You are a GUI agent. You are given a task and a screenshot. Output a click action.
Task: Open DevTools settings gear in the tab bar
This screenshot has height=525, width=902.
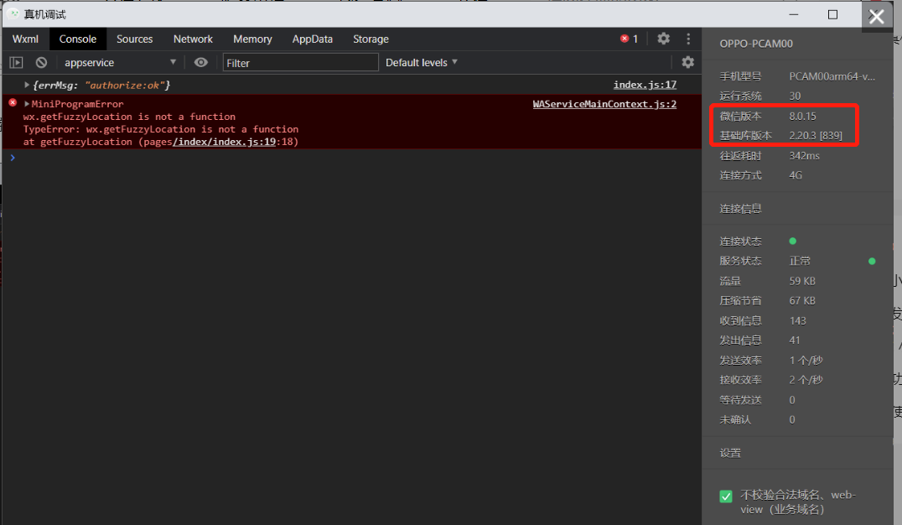point(663,39)
